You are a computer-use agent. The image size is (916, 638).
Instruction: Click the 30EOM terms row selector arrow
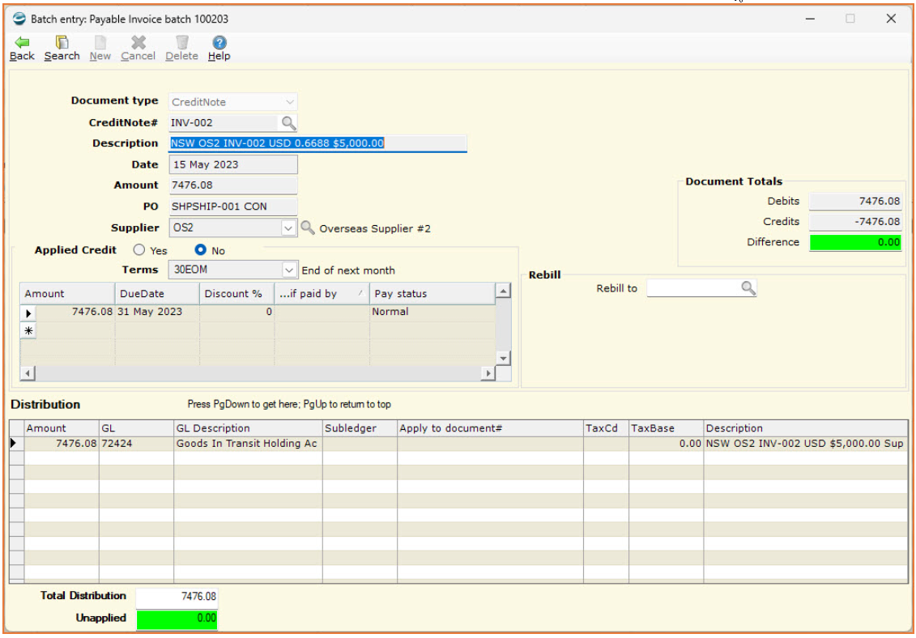coord(28,313)
